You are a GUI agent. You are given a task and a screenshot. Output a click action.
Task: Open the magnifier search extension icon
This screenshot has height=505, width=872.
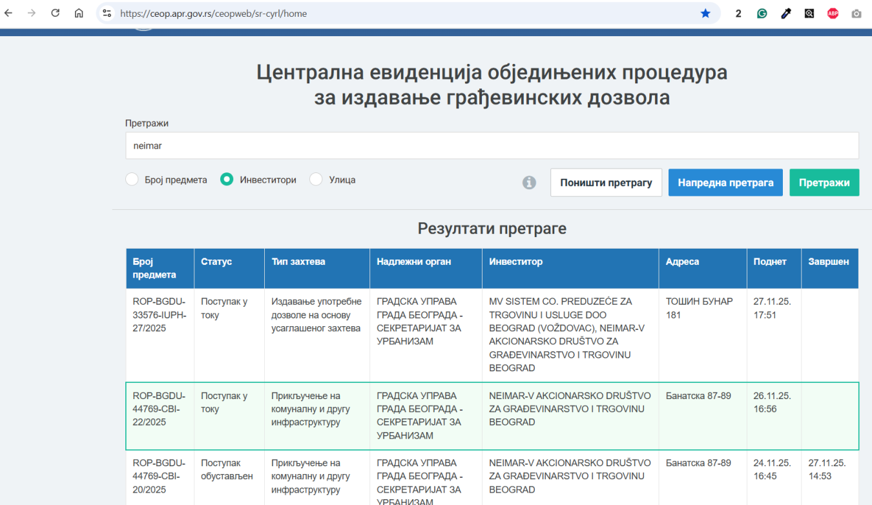(809, 13)
